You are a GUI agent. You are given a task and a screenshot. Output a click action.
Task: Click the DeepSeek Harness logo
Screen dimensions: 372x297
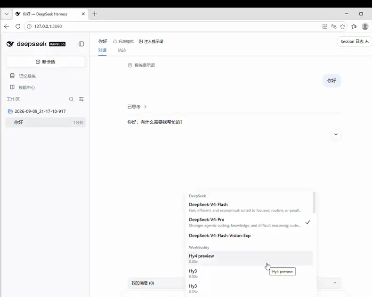[36, 44]
